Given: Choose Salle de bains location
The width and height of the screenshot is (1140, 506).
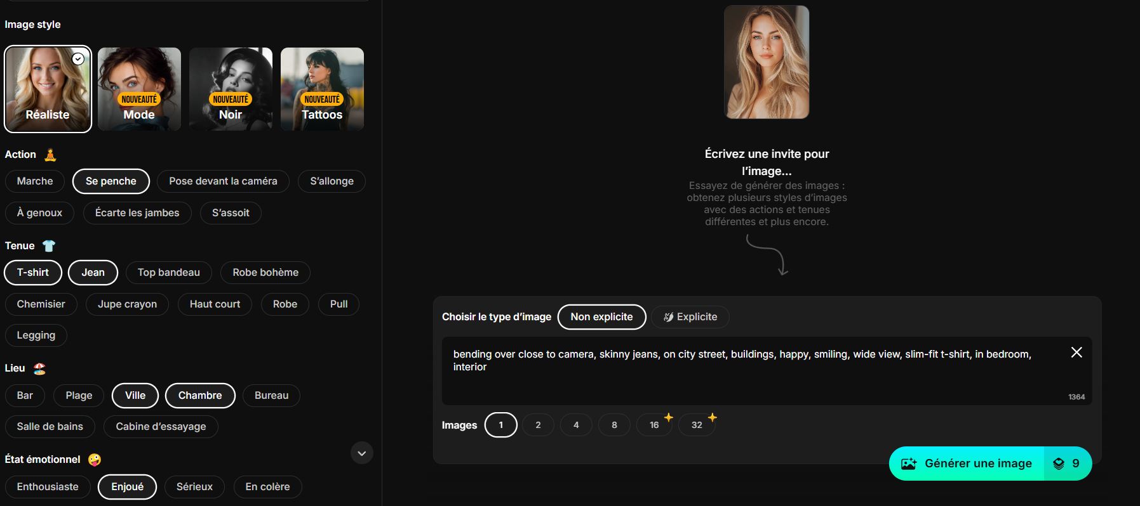Looking at the screenshot, I should click(50, 427).
